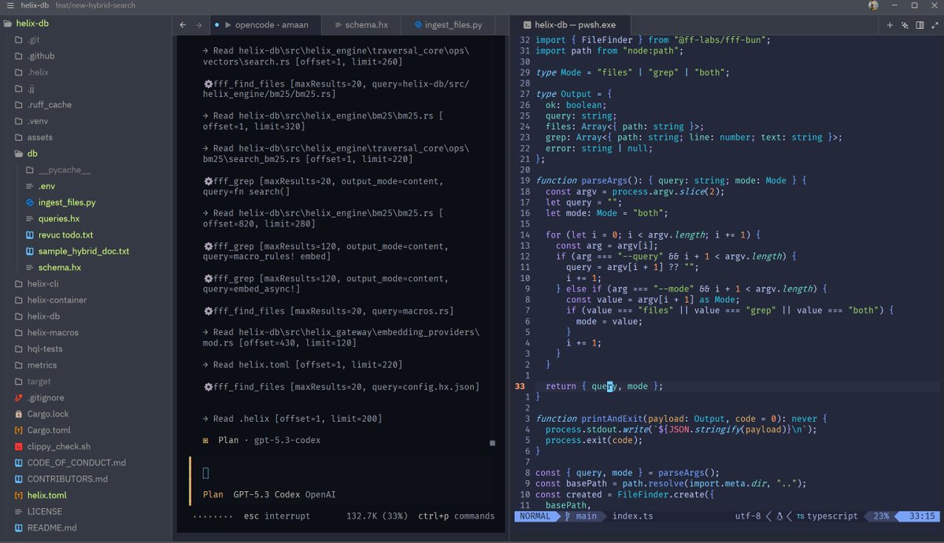The width and height of the screenshot is (944, 543).
Task: Click the esc interrupt hint
Action: coord(277,516)
